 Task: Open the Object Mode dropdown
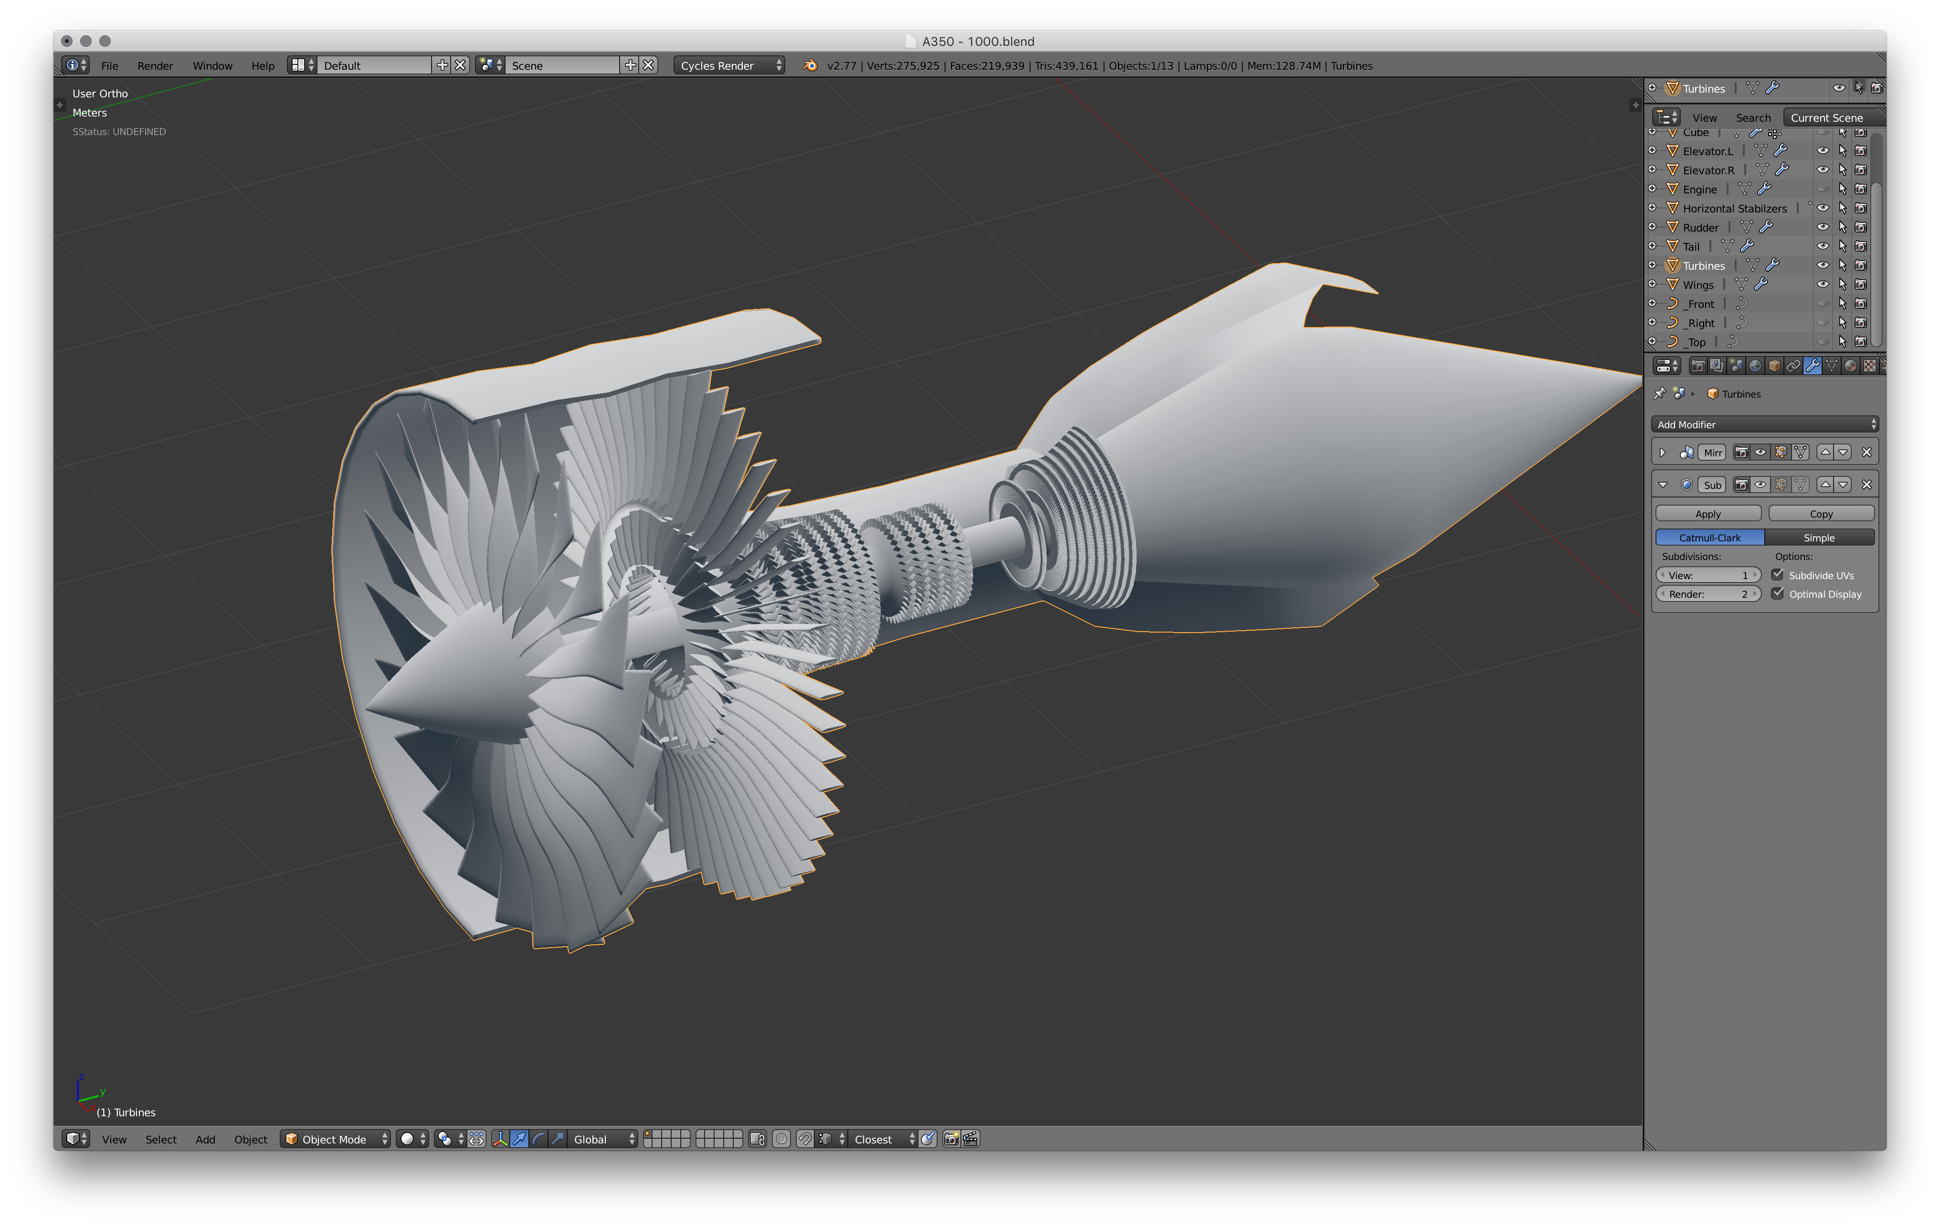(x=336, y=1138)
